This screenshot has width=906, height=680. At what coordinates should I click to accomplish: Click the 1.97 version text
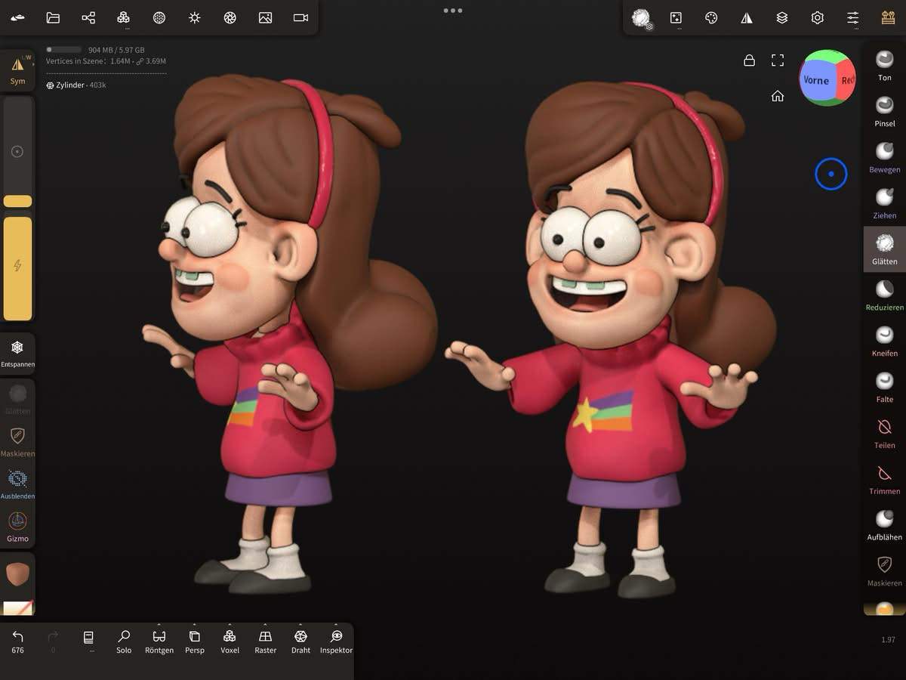tap(888, 640)
